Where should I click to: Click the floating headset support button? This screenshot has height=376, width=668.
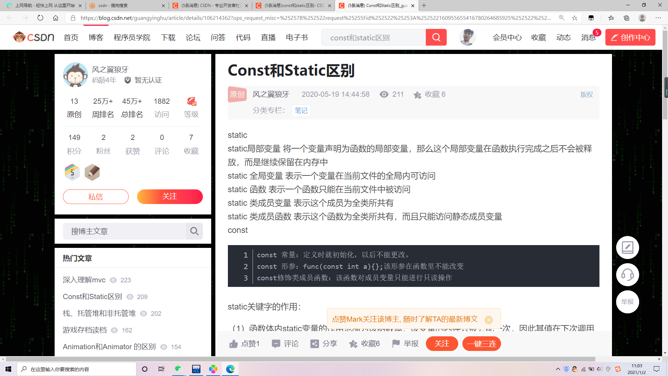coord(627,275)
